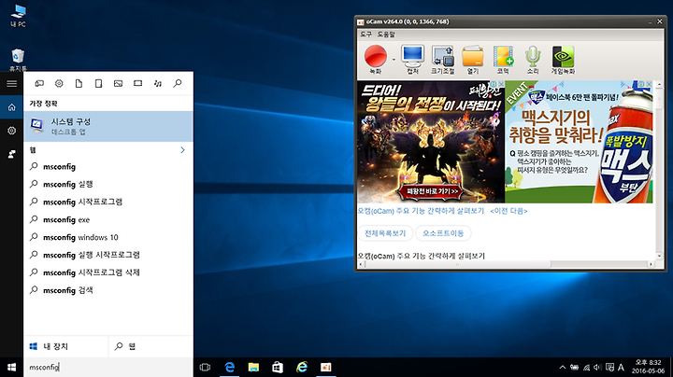Expand the 웹 section chevron

tap(182, 150)
